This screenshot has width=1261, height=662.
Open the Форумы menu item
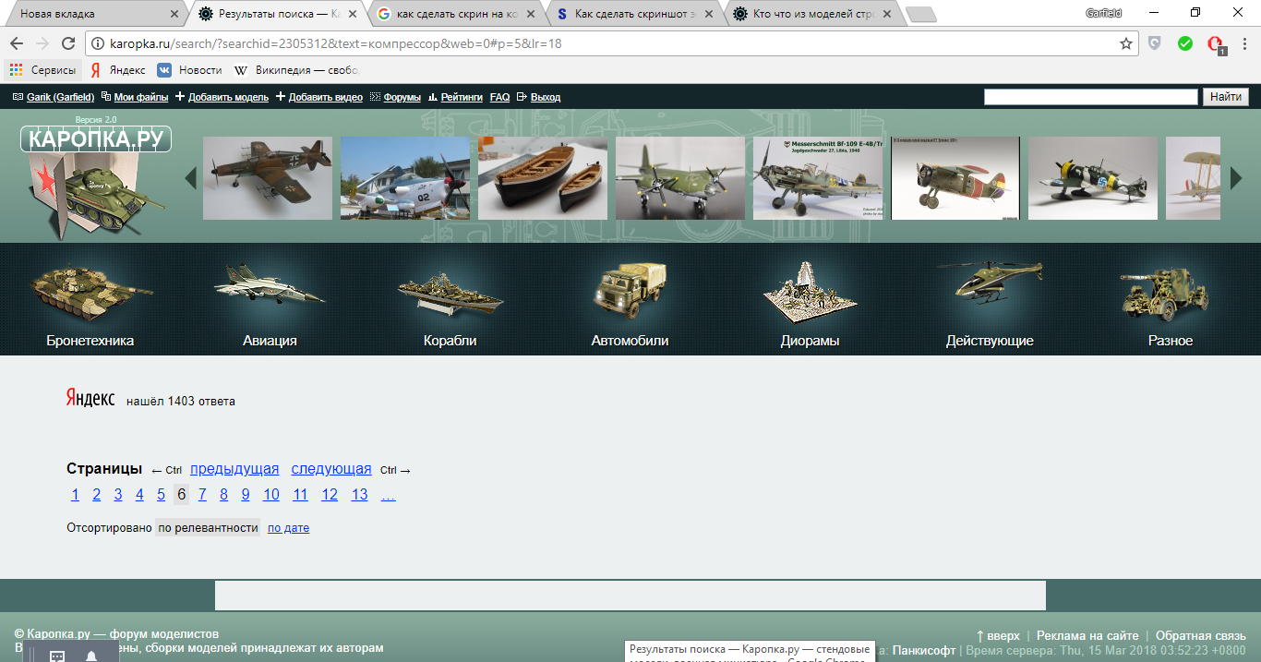tap(402, 97)
